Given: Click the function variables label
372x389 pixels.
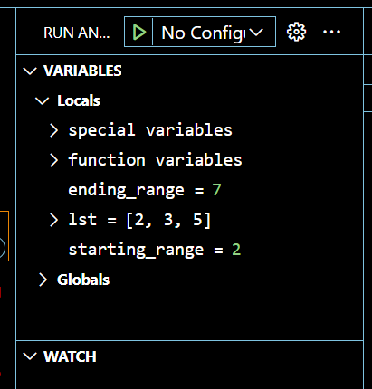Looking at the screenshot, I should point(155,160).
